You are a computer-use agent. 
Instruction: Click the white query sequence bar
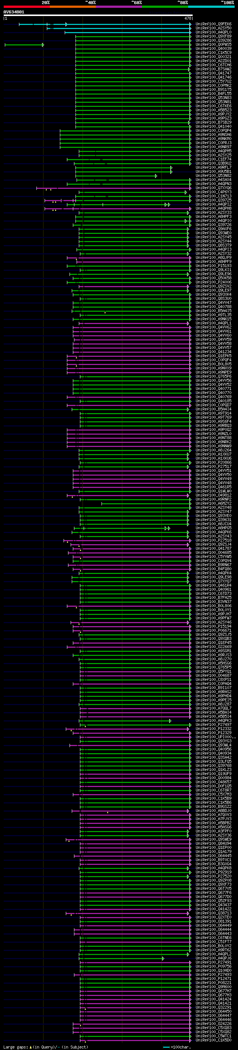click(98, 16)
